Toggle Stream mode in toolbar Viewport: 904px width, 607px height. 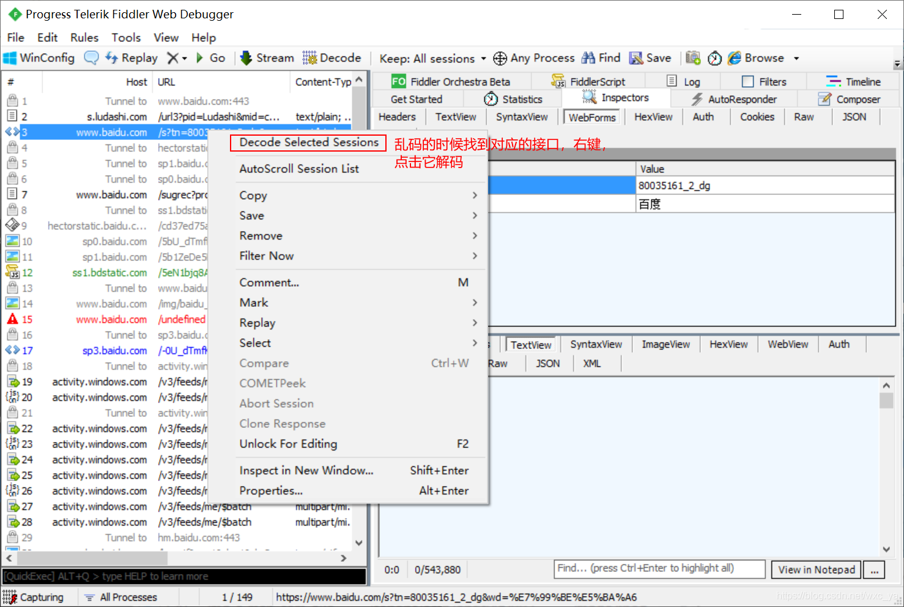coord(267,58)
